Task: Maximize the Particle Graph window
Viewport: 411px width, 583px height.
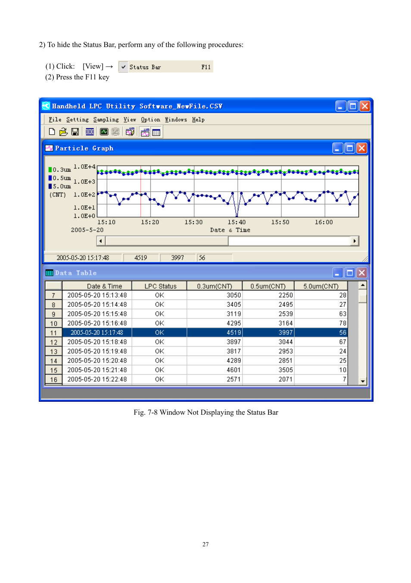Action: (x=350, y=148)
